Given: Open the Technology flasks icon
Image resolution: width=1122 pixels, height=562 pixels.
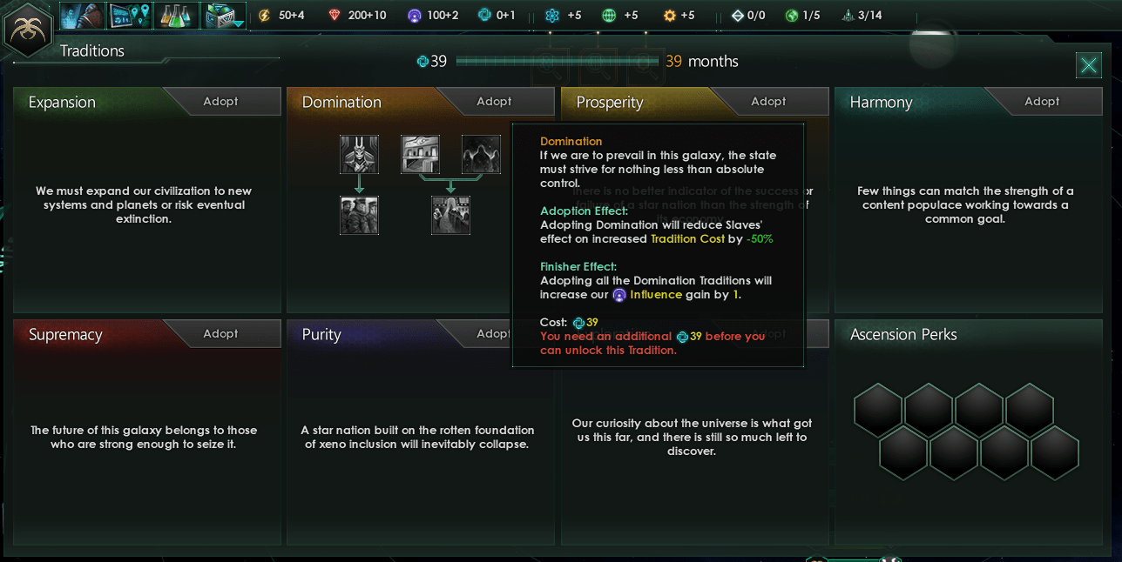Looking at the screenshot, I should [177, 15].
